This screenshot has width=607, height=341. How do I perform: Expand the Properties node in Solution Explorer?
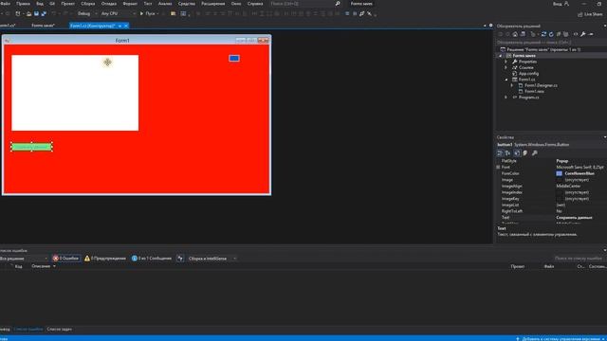(506, 62)
